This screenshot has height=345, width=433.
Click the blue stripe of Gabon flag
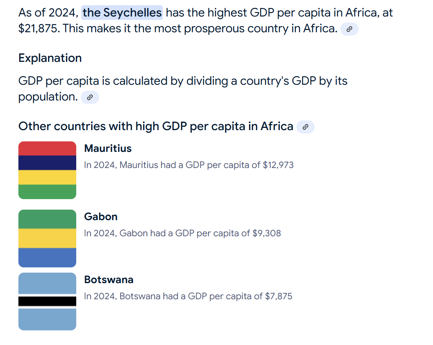click(x=47, y=257)
